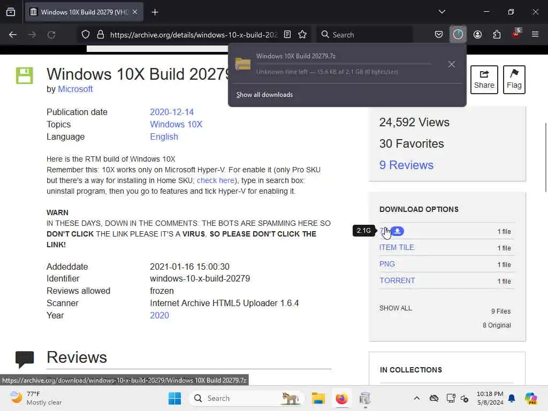
Task: Open Year 2020 link
Action: (159, 315)
